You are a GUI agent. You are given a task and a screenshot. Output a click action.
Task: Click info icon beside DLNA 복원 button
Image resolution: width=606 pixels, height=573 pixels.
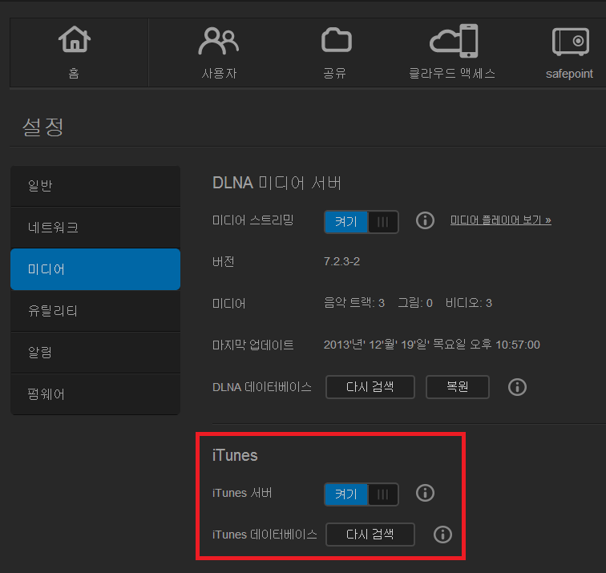(x=517, y=387)
